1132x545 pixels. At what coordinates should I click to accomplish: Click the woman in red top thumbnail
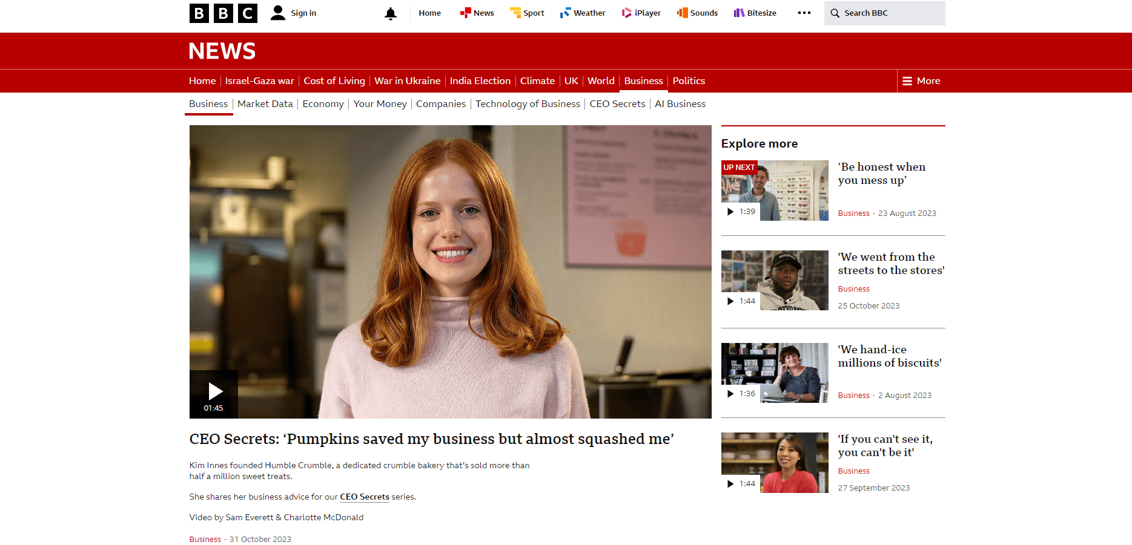(775, 463)
